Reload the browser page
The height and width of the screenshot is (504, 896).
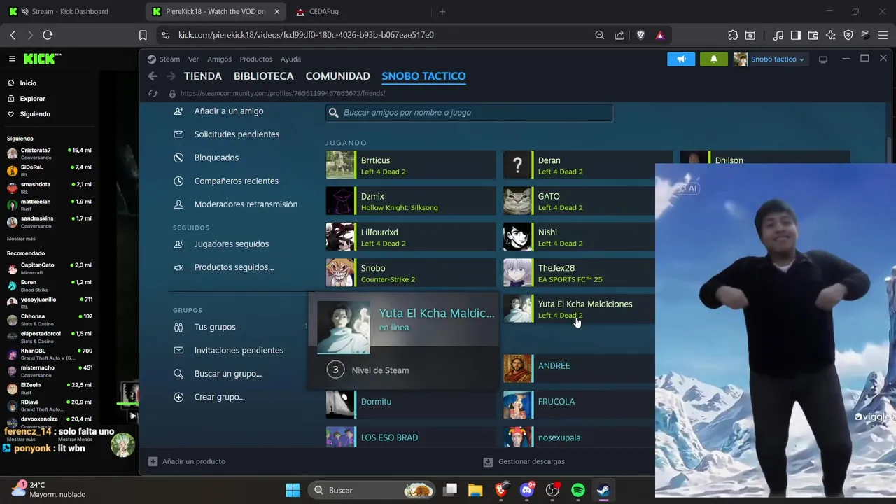click(x=48, y=35)
